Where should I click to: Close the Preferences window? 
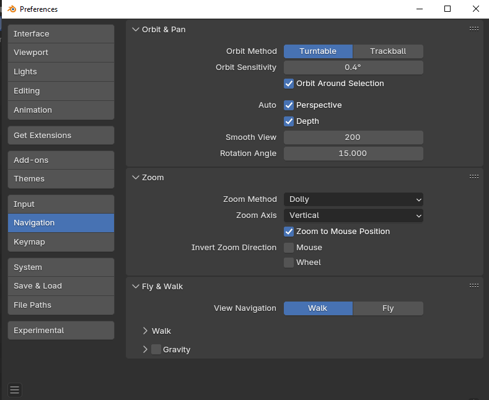tap(475, 9)
